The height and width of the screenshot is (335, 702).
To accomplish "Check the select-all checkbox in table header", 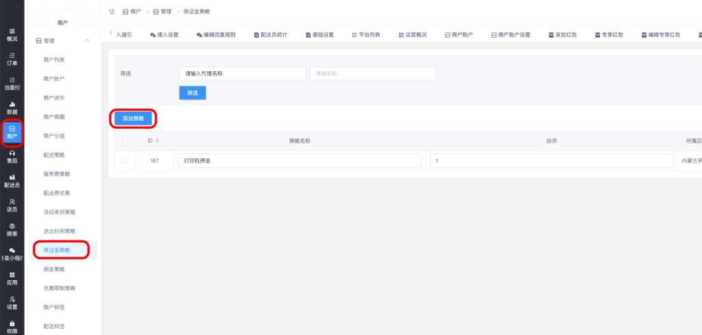I will coord(124,141).
